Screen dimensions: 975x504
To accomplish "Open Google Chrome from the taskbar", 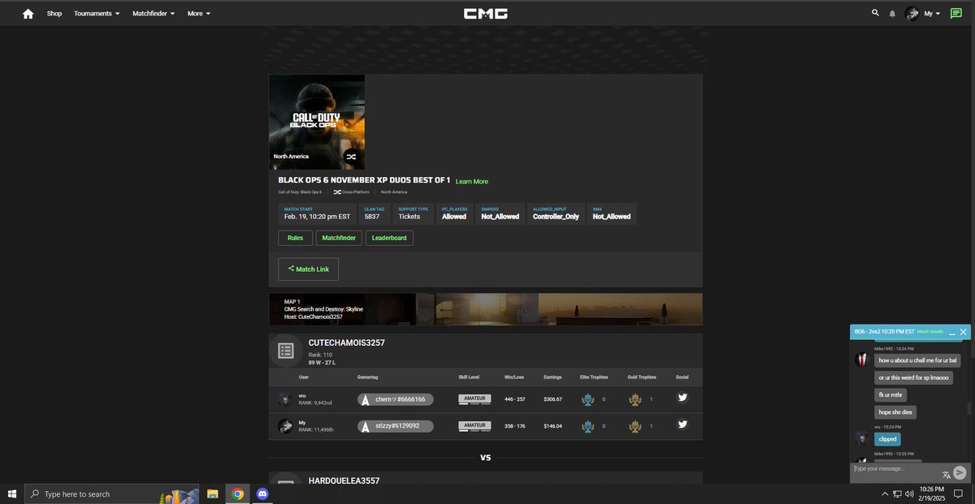I will pyautogui.click(x=237, y=493).
